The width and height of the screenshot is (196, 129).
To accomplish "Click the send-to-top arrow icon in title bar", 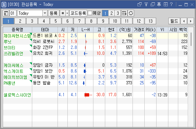I will coord(146,5).
